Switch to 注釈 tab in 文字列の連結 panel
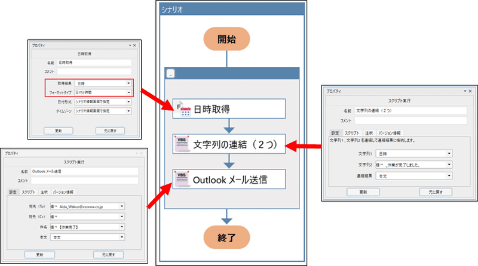Image resolution: width=478 pixels, height=266 pixels. point(369,133)
